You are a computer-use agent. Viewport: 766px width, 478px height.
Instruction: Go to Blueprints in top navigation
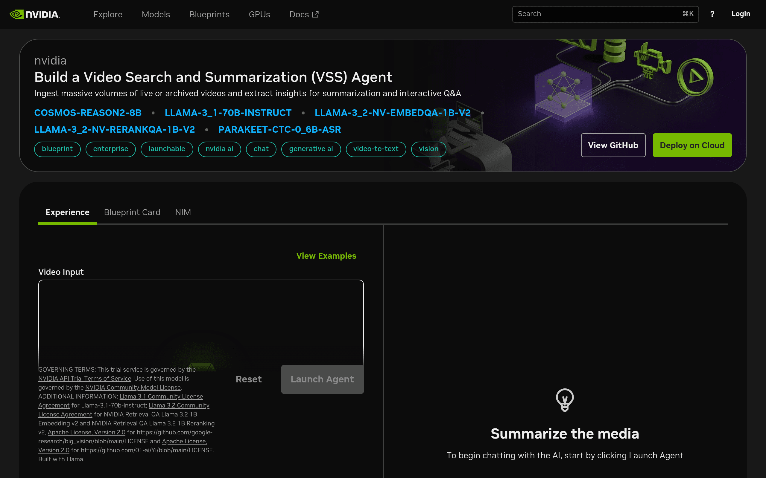click(x=209, y=14)
